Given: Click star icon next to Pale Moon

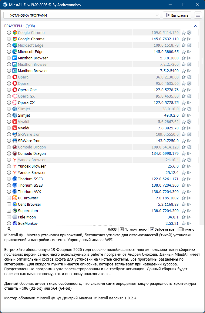Looking at the screenshot, I should (183, 217).
